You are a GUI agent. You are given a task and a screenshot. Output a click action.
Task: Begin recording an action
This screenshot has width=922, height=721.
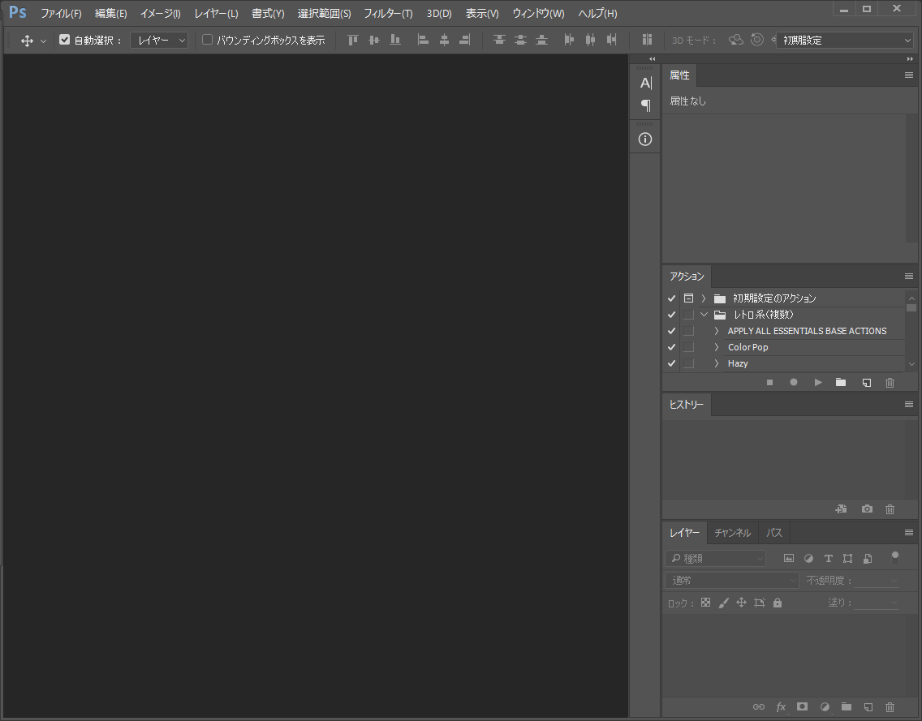(x=794, y=383)
